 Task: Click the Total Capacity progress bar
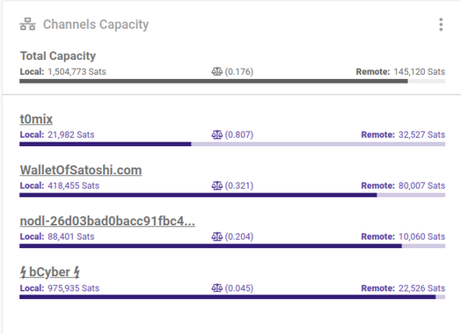coord(232,81)
